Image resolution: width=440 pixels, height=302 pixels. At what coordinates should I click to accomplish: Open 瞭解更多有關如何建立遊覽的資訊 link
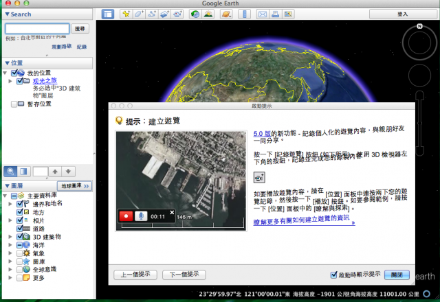tap(304, 220)
